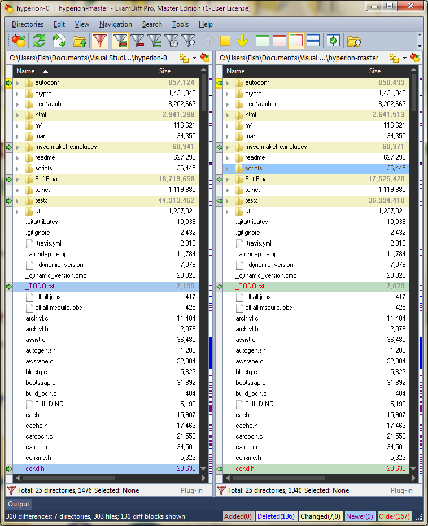Toggle the funnel filter with red minus

pyautogui.click(x=138, y=41)
